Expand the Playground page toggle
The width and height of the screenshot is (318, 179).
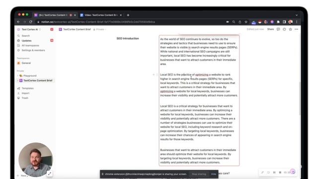(x=18, y=76)
